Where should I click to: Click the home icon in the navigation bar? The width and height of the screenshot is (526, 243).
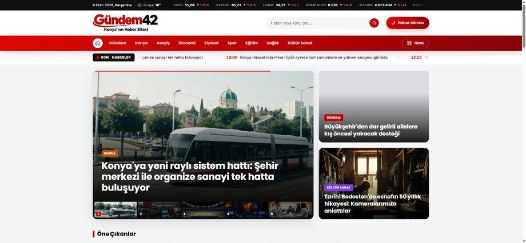tap(98, 43)
